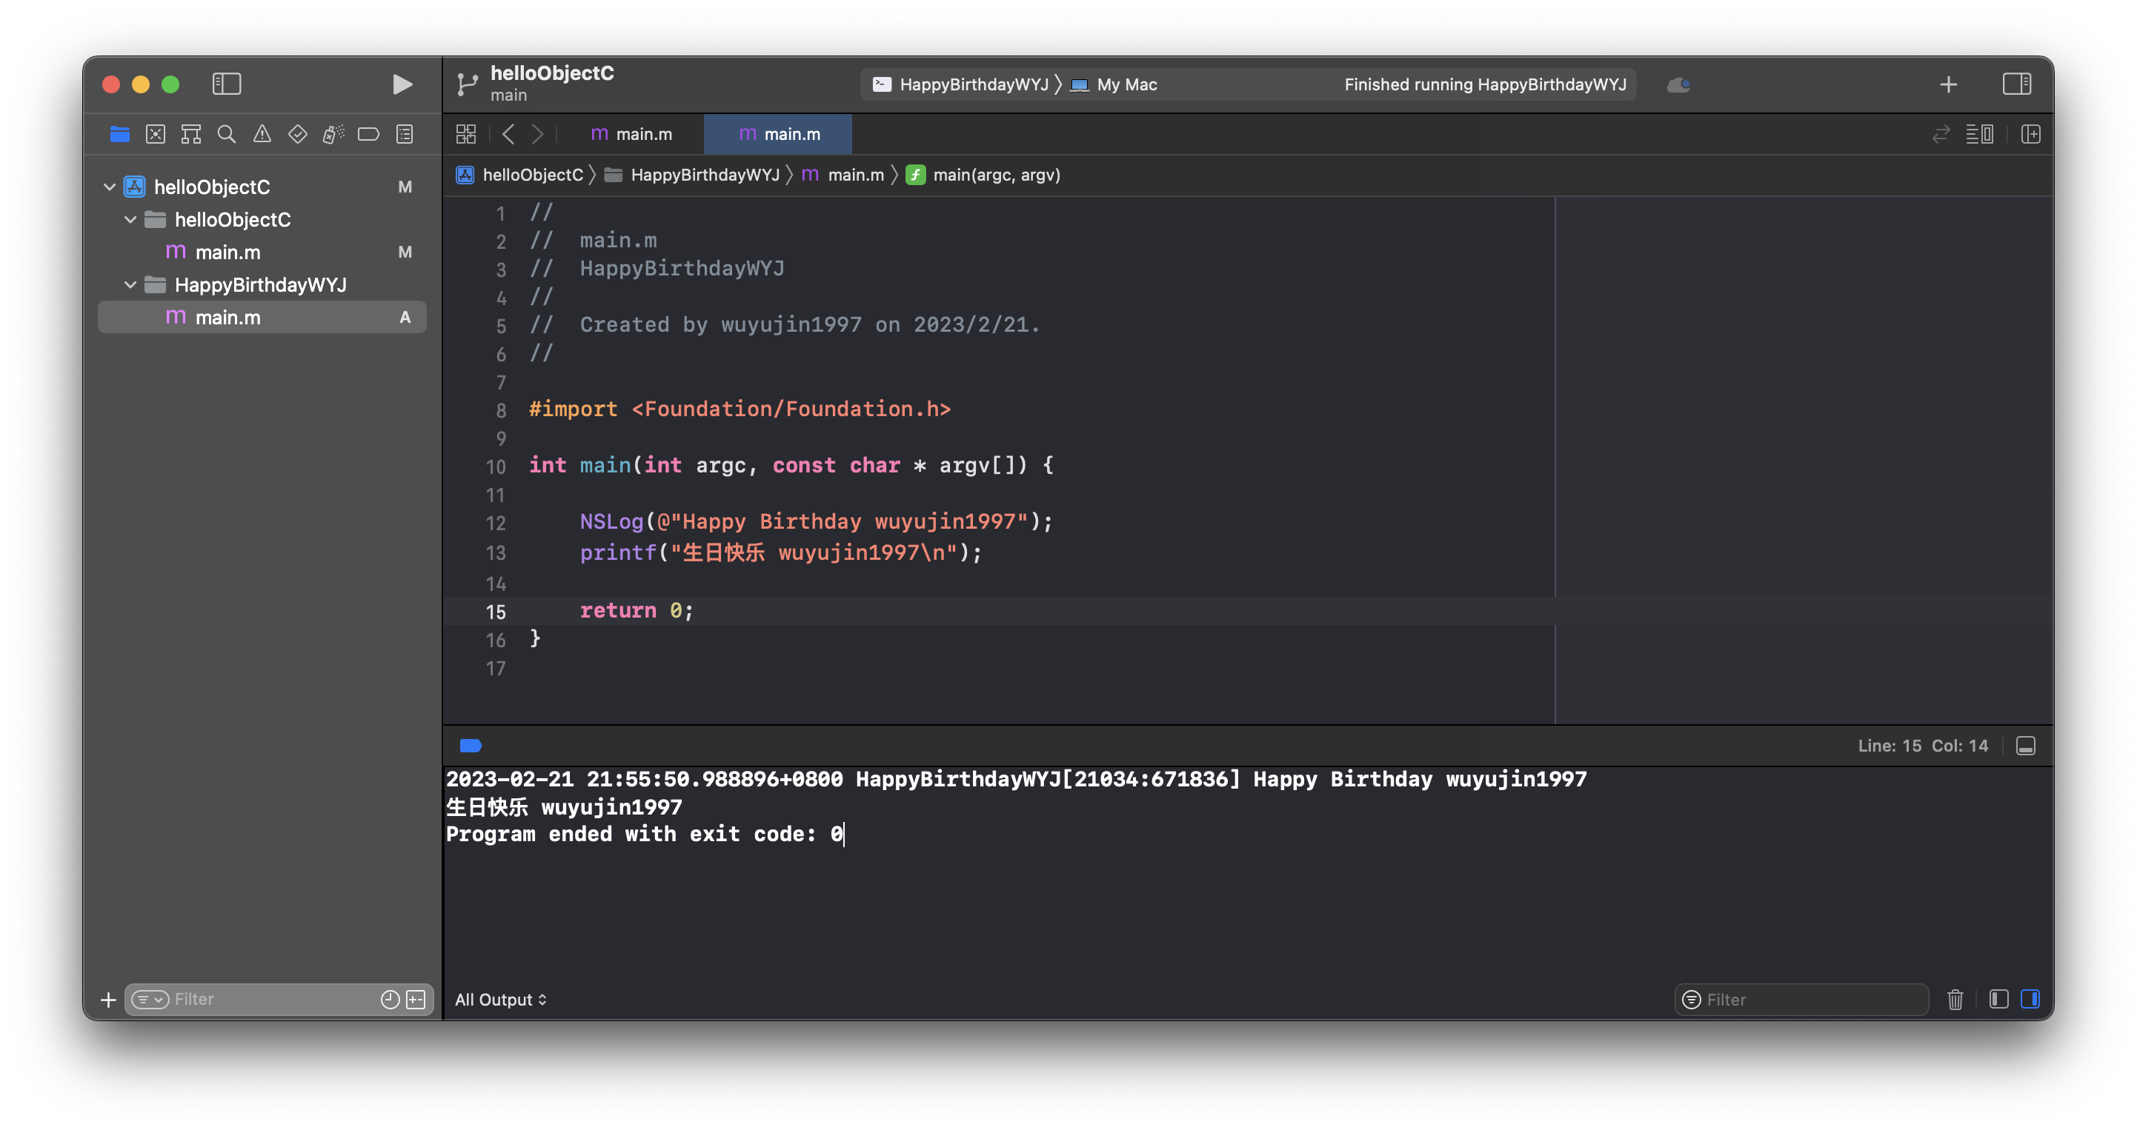This screenshot has width=2137, height=1130.
Task: Show only source-controlled changed files
Action: coord(416,999)
